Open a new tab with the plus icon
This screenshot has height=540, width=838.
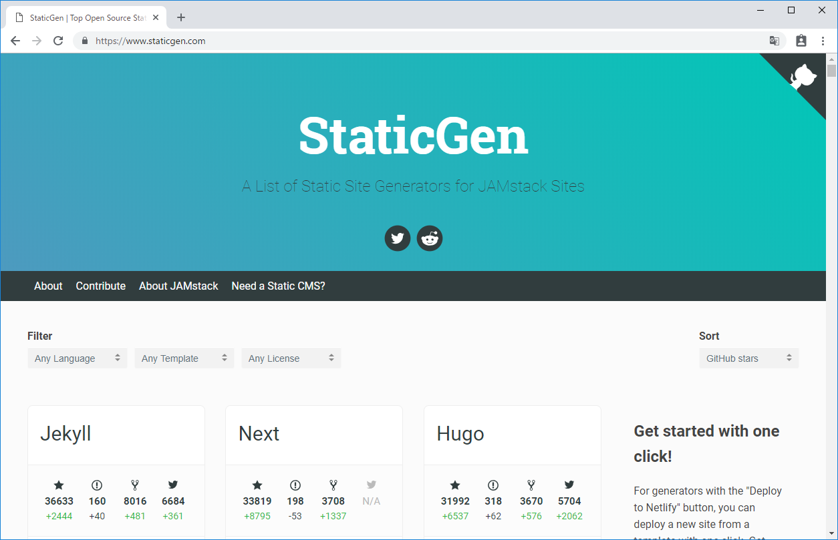point(181,17)
